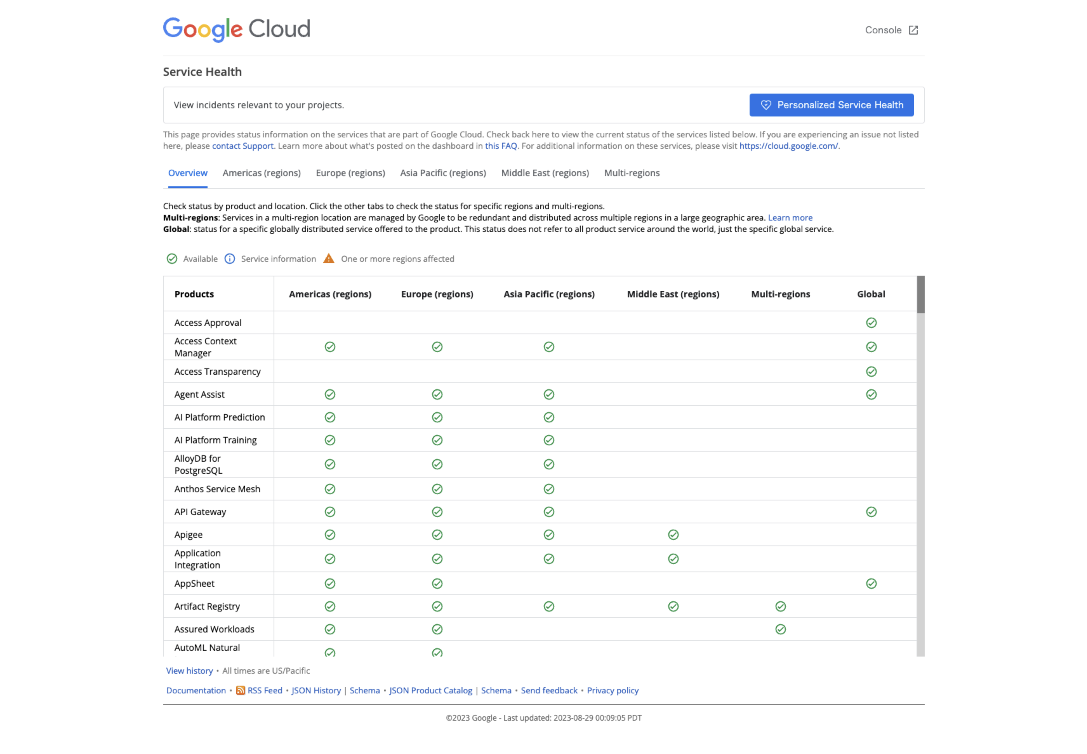
Task: Open the JSON Product Catalog link
Action: (x=430, y=690)
